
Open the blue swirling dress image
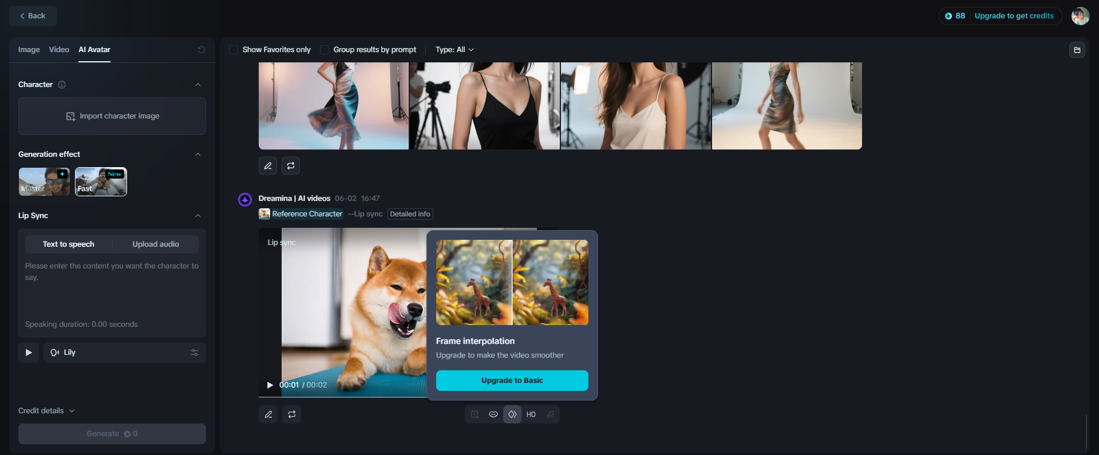pos(334,106)
